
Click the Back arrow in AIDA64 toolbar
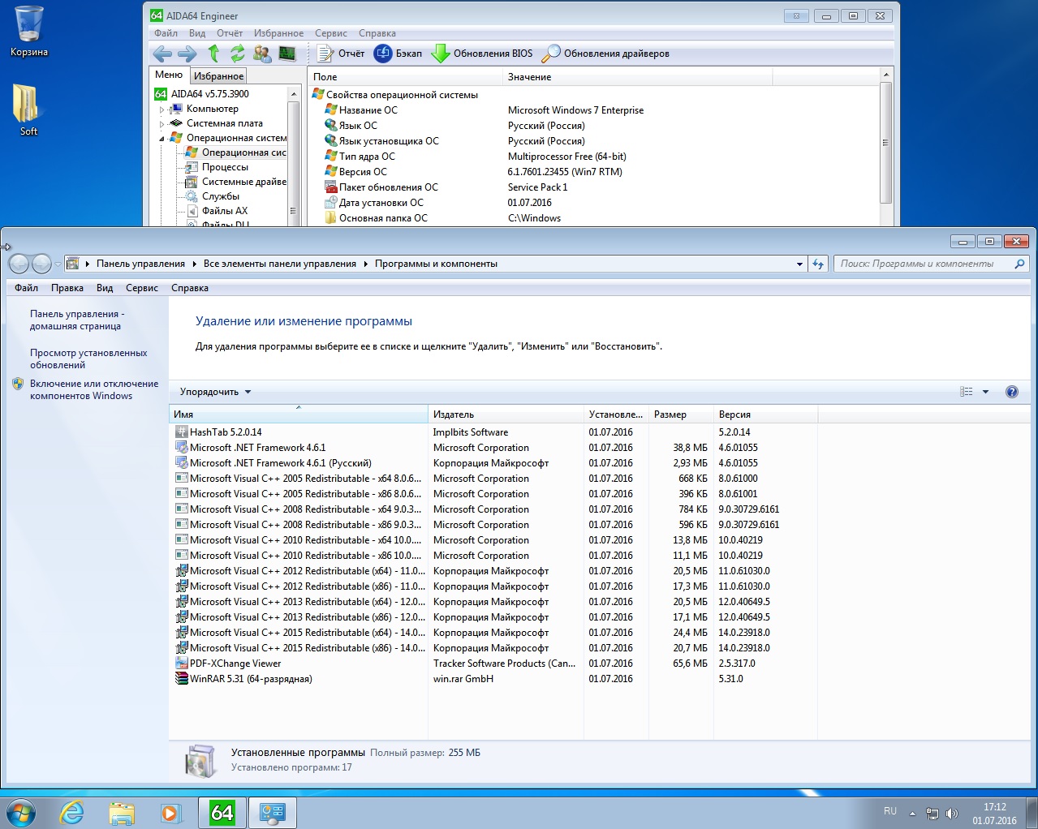[162, 54]
